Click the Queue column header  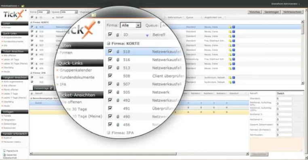click(190, 17)
